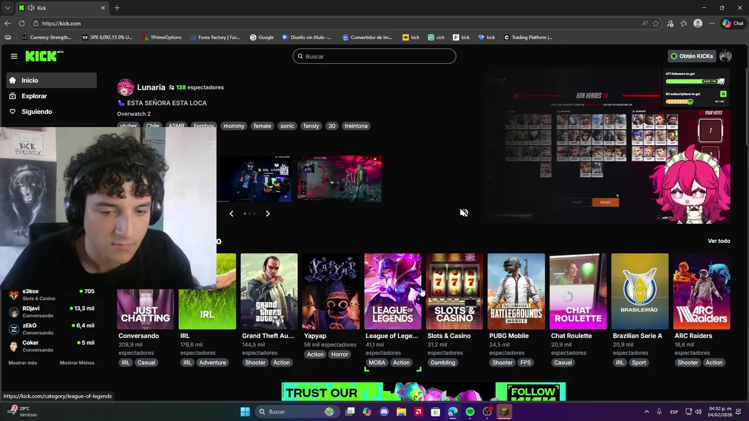
Task: Mute the Kick browser tab audio
Action: [31, 8]
